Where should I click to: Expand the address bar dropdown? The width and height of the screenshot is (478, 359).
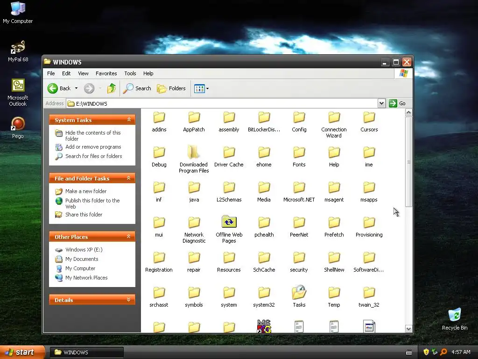(x=381, y=103)
